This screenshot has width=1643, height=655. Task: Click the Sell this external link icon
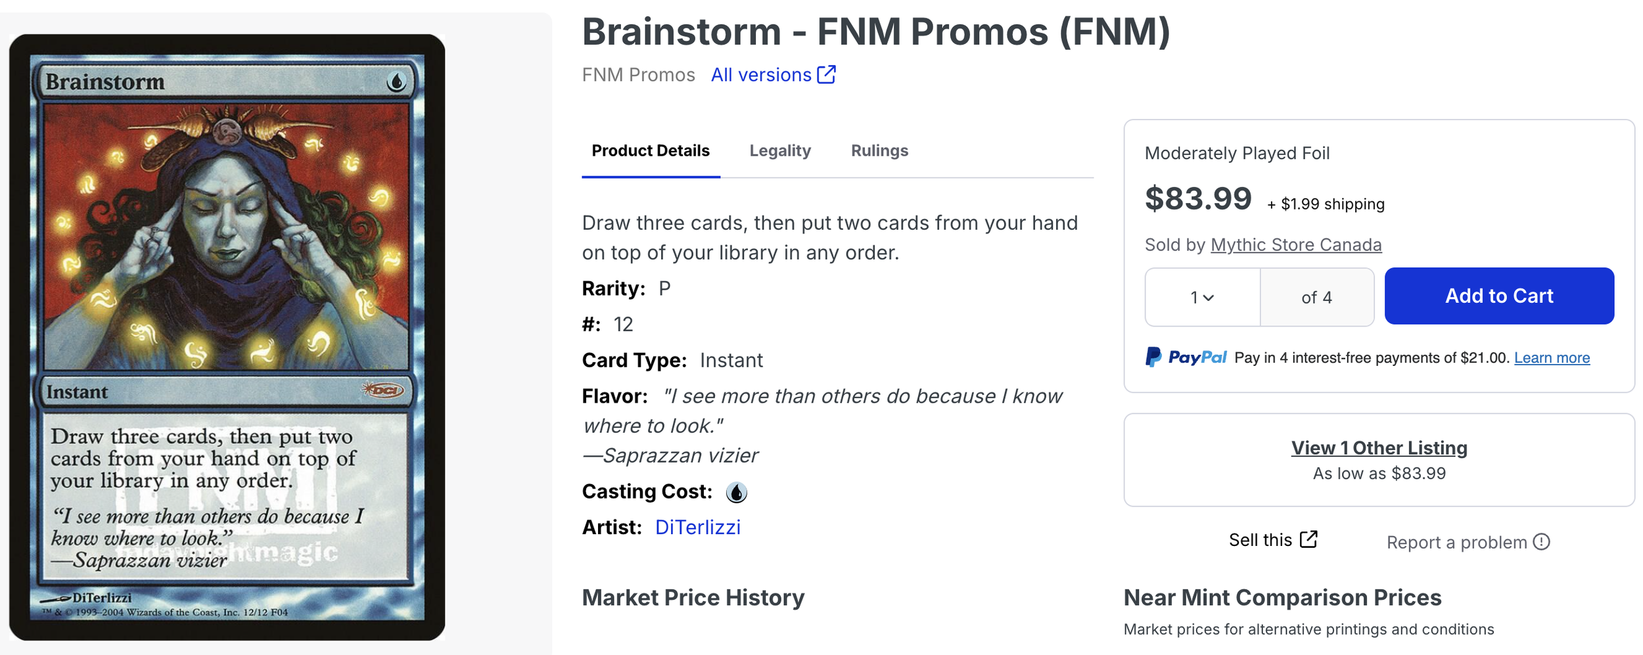[1308, 539]
